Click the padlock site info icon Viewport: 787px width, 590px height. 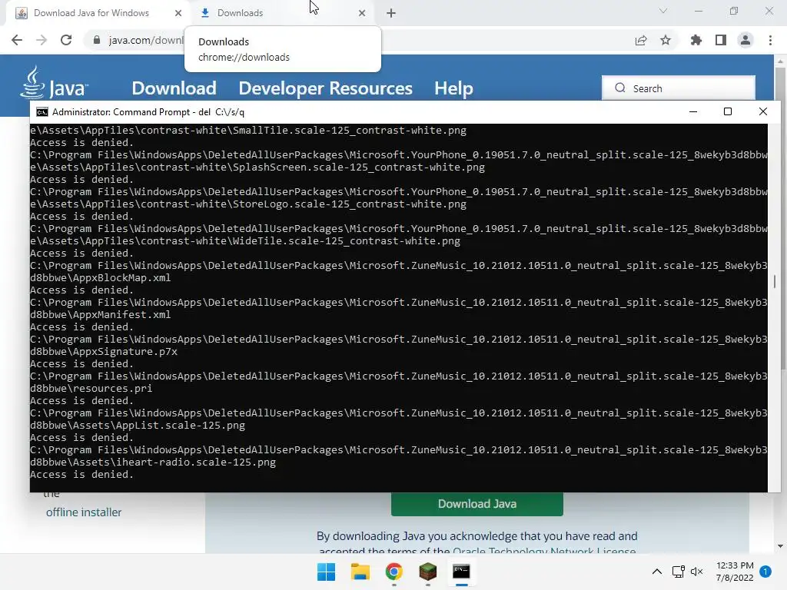[x=97, y=40]
